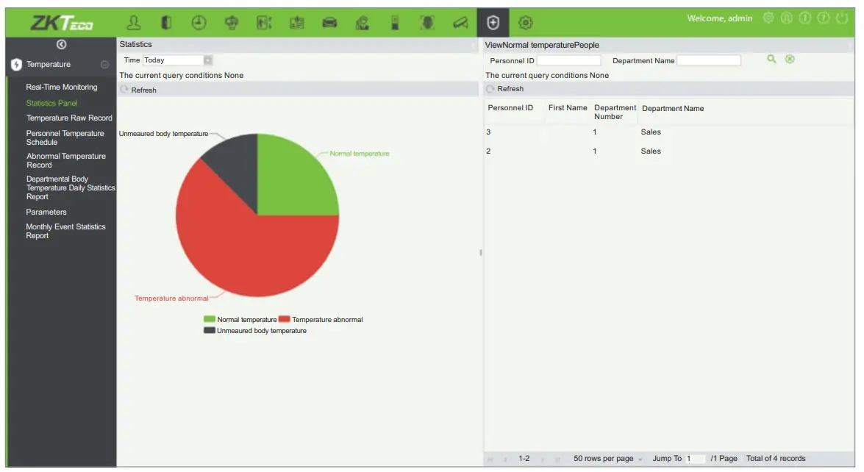Sort by First Name column header
Viewport: 864px width, 472px height.
(x=568, y=108)
